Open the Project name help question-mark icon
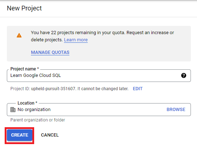Screen dimensions: 197x152 [x=184, y=75]
